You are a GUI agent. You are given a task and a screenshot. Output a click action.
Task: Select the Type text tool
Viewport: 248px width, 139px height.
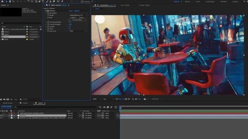point(43,2)
